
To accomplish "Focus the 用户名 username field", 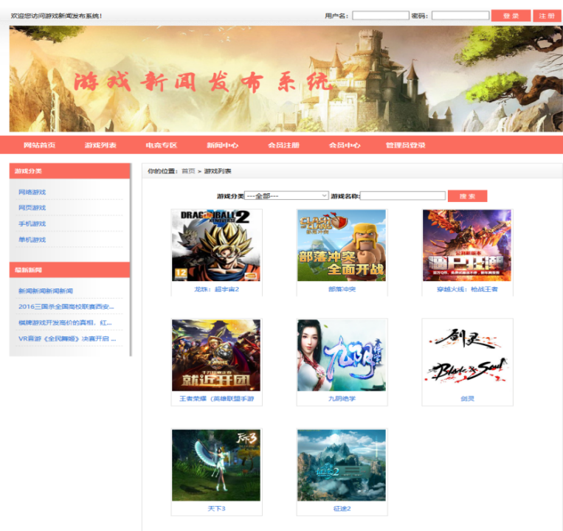I will [x=380, y=15].
